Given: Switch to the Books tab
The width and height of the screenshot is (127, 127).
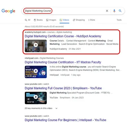Looking at the screenshot, I should [x=38, y=20].
